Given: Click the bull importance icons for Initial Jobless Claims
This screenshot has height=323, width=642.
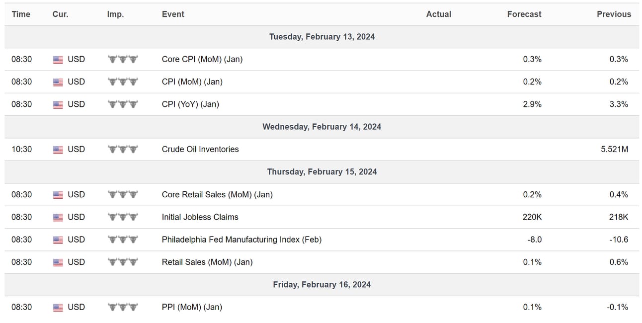Looking at the screenshot, I should click(x=123, y=217).
